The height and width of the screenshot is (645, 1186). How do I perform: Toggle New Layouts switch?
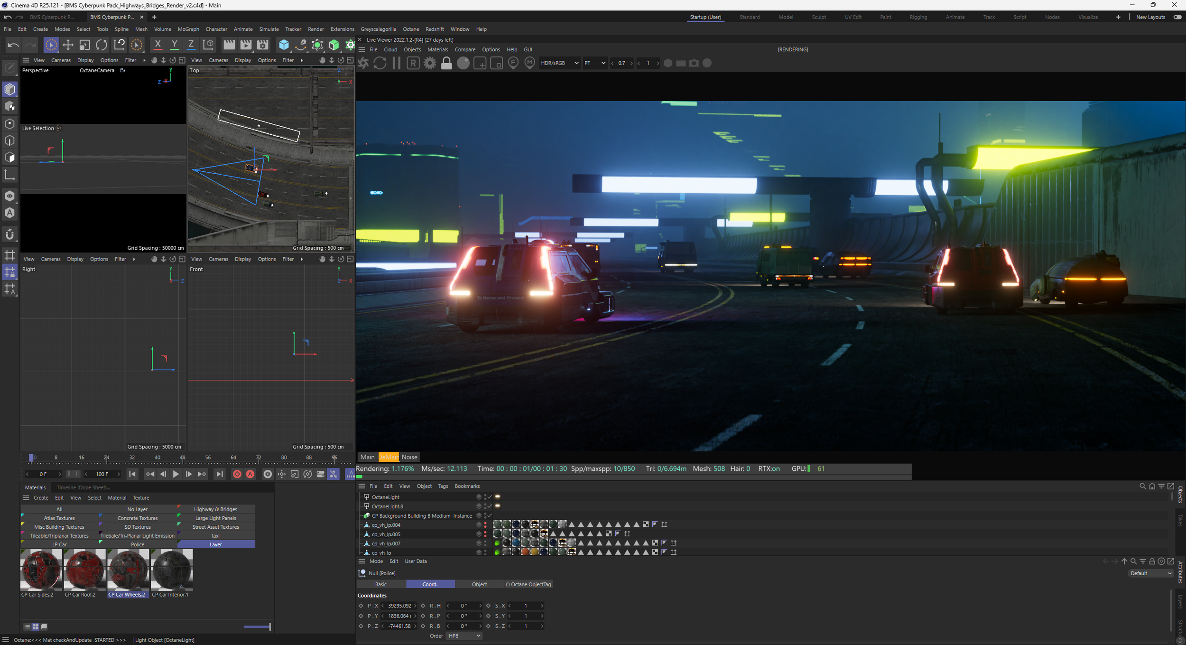pos(1177,17)
